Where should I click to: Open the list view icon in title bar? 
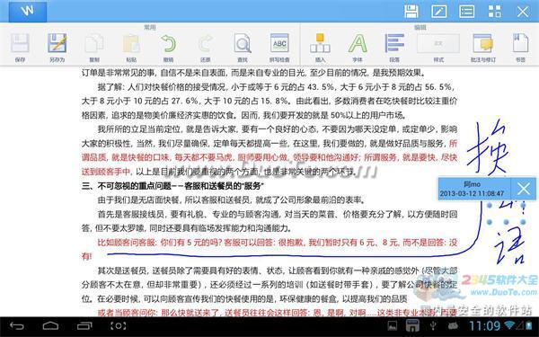pyautogui.click(x=467, y=12)
